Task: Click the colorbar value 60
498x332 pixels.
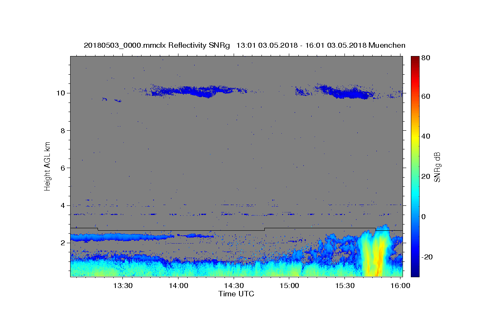Action: coord(427,96)
